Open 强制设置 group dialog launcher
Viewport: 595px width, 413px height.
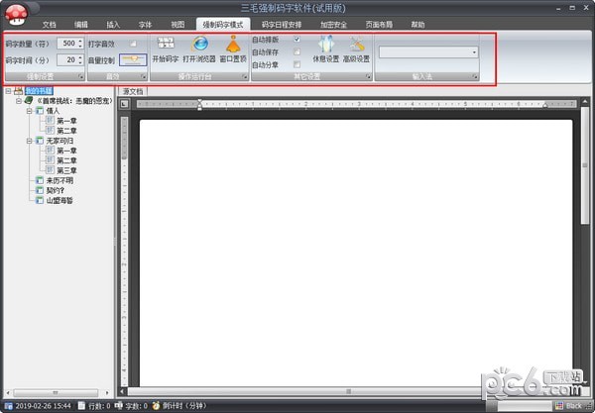pos(81,77)
